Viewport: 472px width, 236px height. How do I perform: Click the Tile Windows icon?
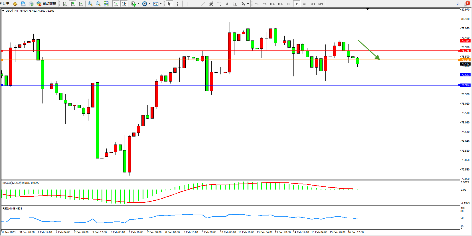click(x=106, y=4)
